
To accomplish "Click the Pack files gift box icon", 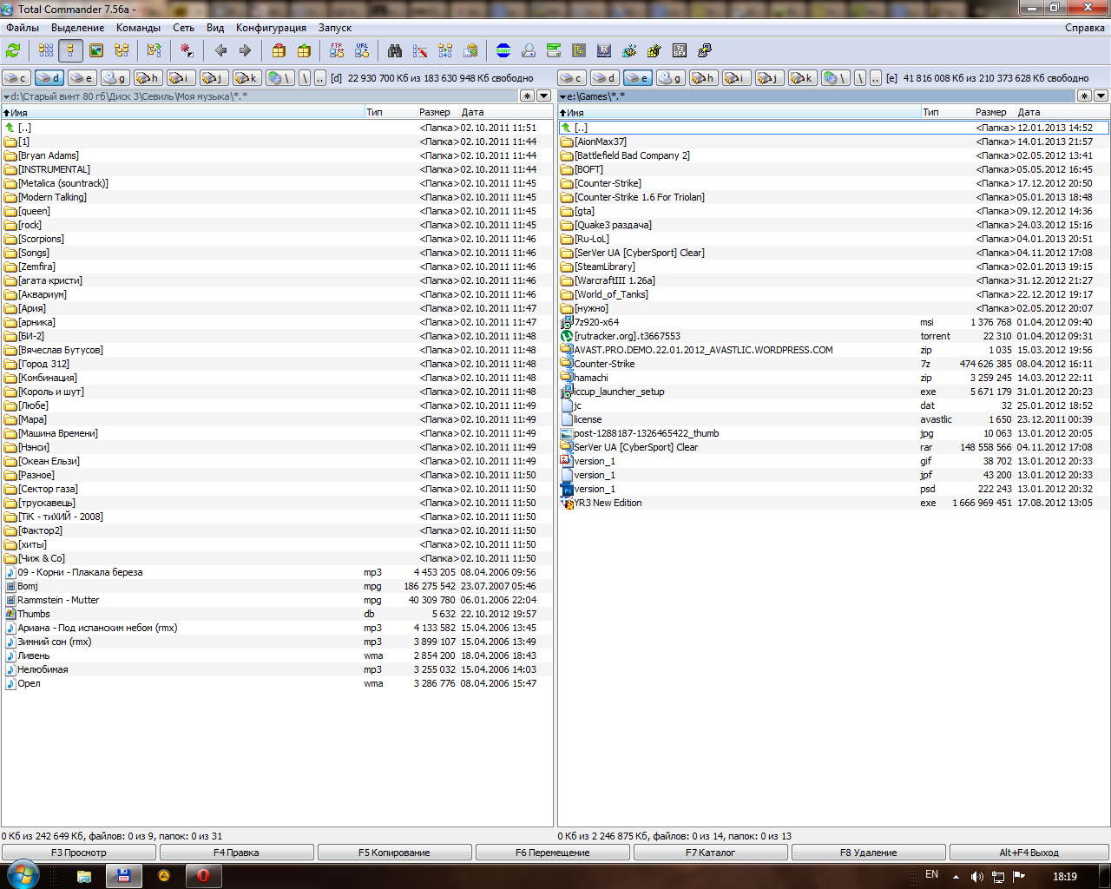I will [279, 50].
